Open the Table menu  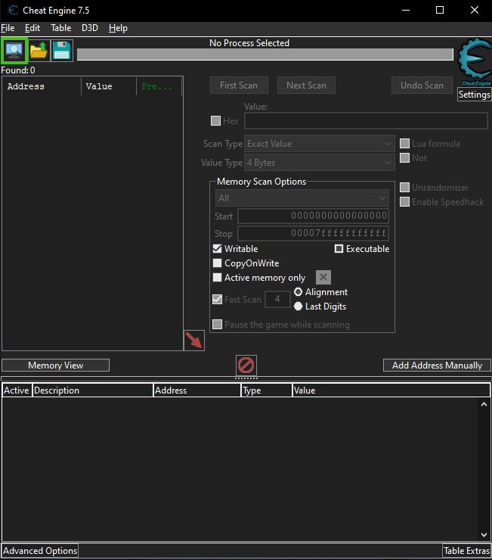coord(61,28)
